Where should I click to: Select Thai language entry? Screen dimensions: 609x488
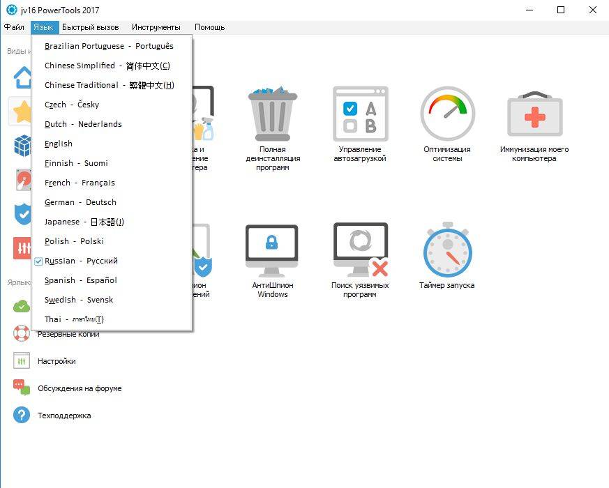112,319
